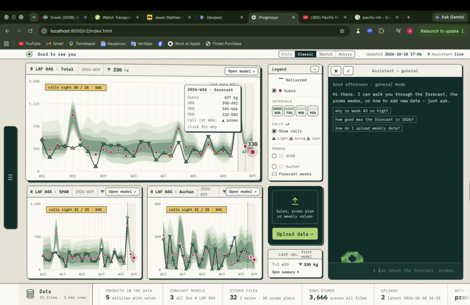The width and height of the screenshot is (470, 305).
Task: Switch to the Jason Statham tab
Action: [x=169, y=17]
